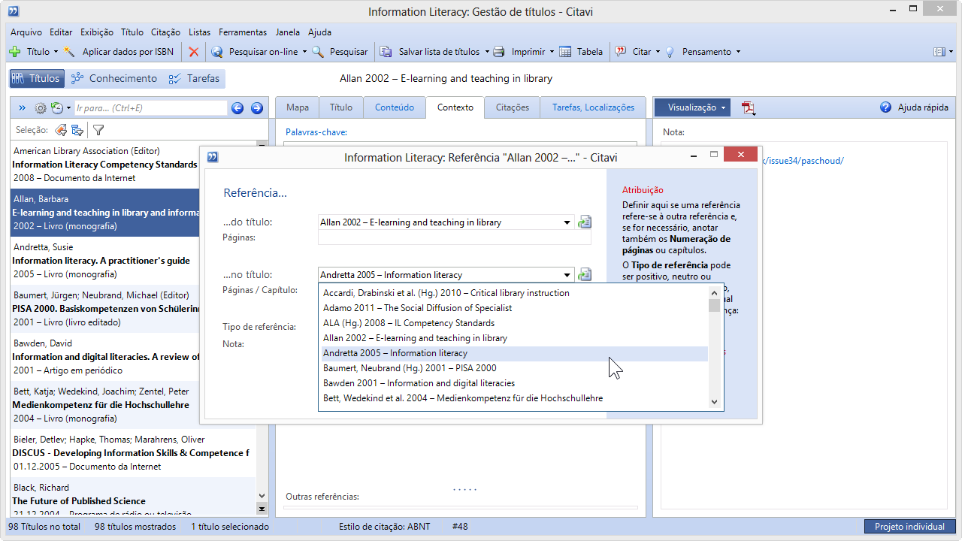Image resolution: width=962 pixels, height=541 pixels.
Task: Choose 'Adamo 2011 – The Social Diffusion of Specialist'
Action: click(514, 308)
